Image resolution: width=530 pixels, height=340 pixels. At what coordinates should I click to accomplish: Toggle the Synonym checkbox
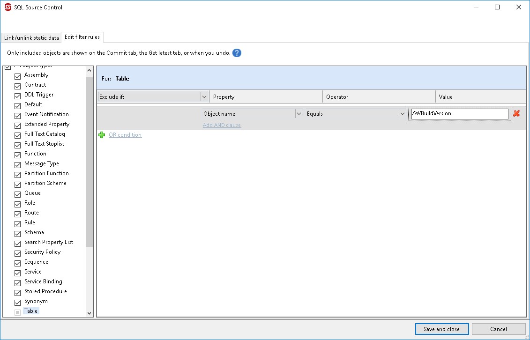pos(18,302)
